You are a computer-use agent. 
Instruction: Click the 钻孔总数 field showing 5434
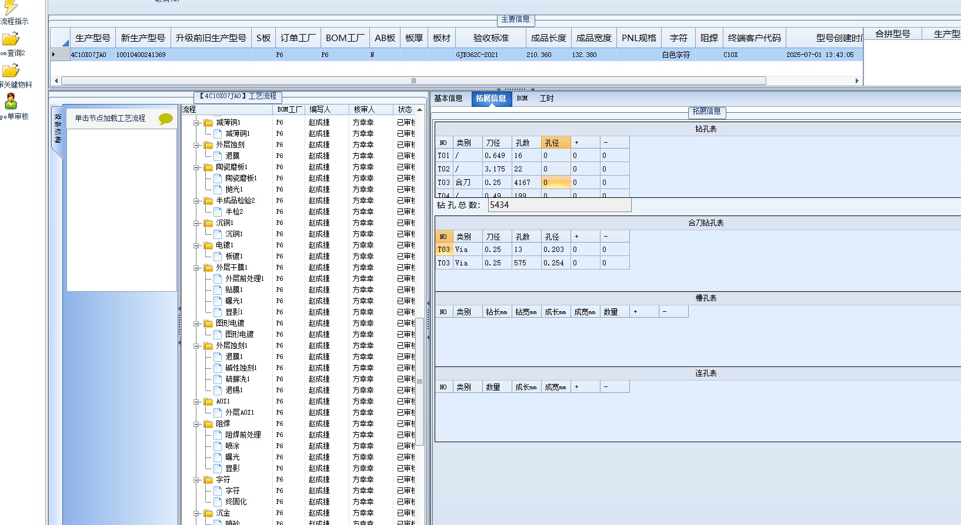coord(559,205)
